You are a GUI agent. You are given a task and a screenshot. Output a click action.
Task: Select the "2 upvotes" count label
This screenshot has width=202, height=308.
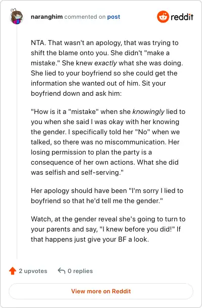click(x=33, y=271)
